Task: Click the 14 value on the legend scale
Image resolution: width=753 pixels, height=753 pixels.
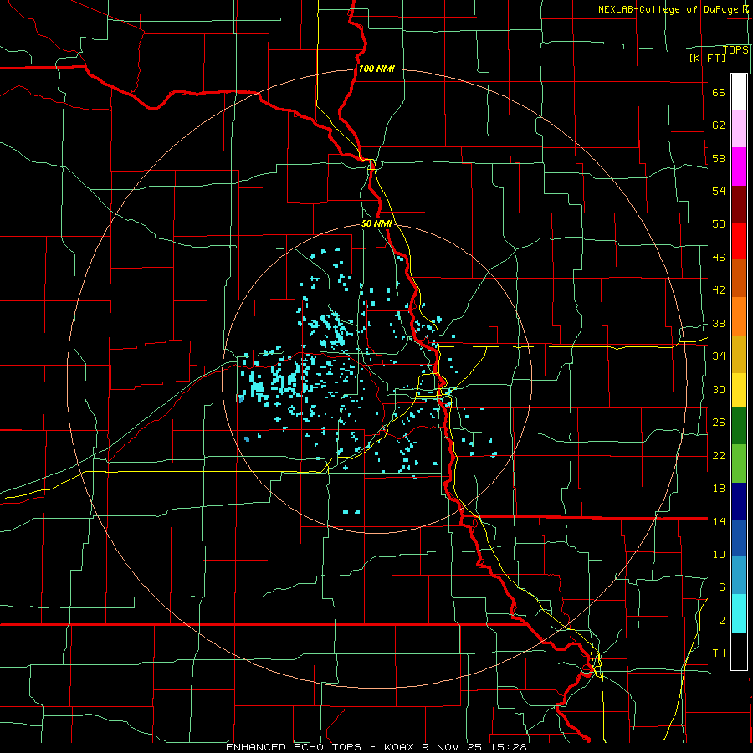Action: click(719, 521)
